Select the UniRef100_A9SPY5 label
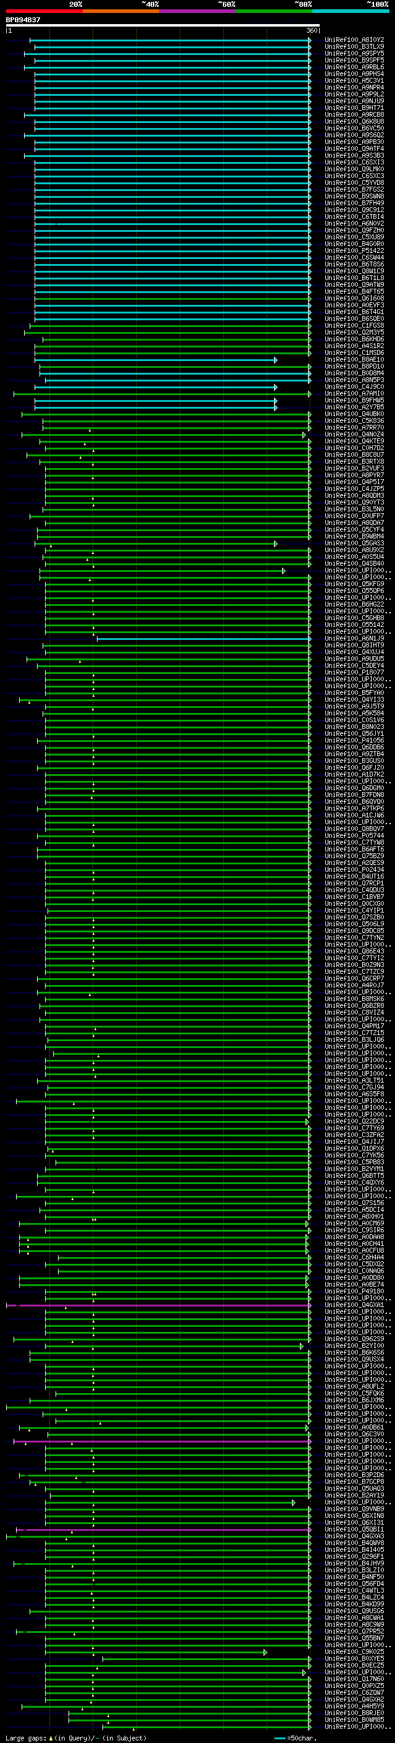395x1743 pixels. click(x=354, y=53)
